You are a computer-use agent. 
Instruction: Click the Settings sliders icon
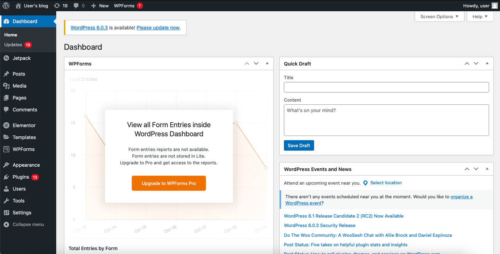6,213
